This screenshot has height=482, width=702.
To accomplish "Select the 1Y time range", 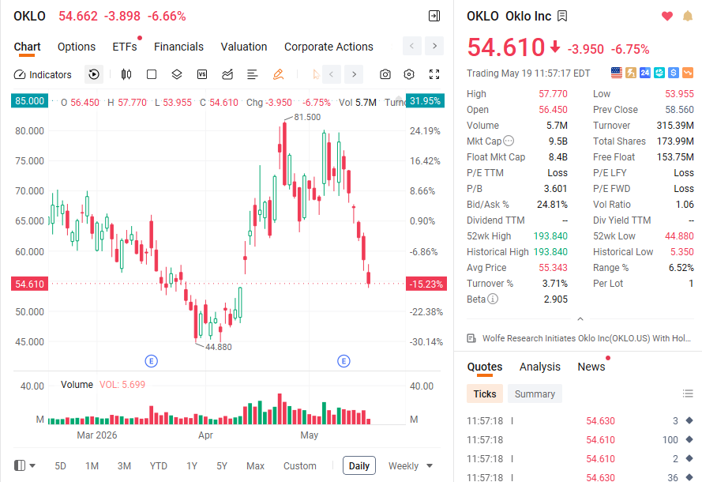I will click(x=192, y=466).
